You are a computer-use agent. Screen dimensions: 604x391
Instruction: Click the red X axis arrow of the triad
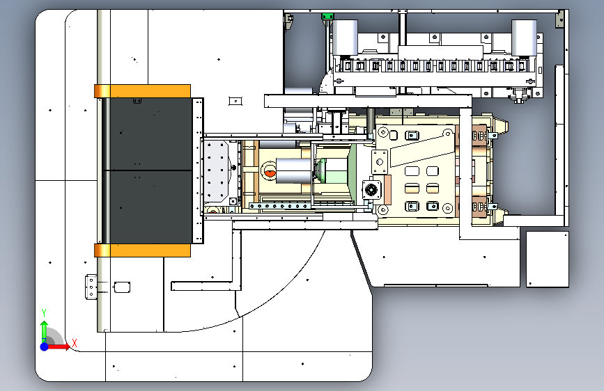pyautogui.click(x=59, y=346)
